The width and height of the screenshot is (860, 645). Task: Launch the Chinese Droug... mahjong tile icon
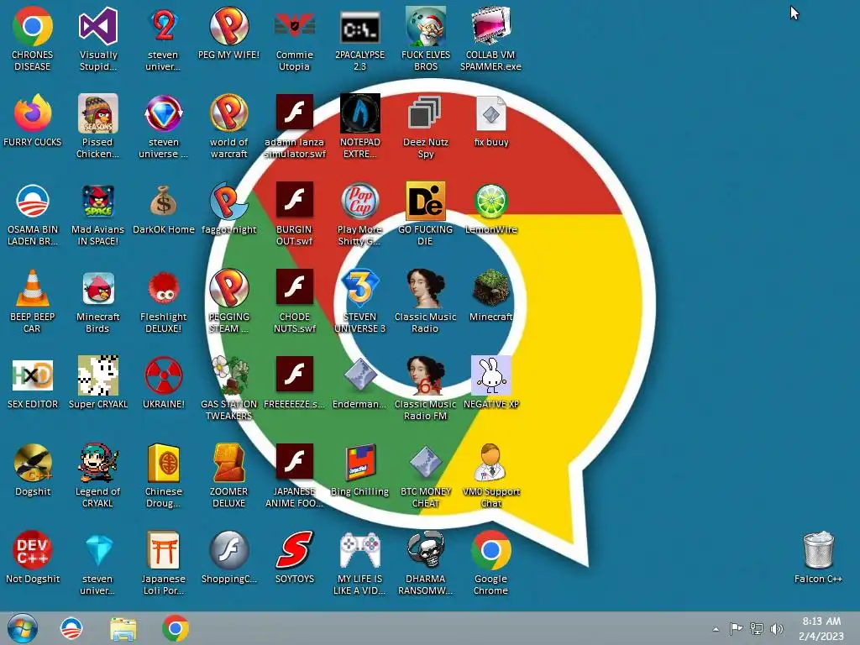(164, 463)
